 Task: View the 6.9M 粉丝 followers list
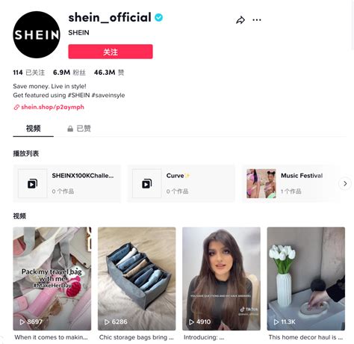pos(69,73)
